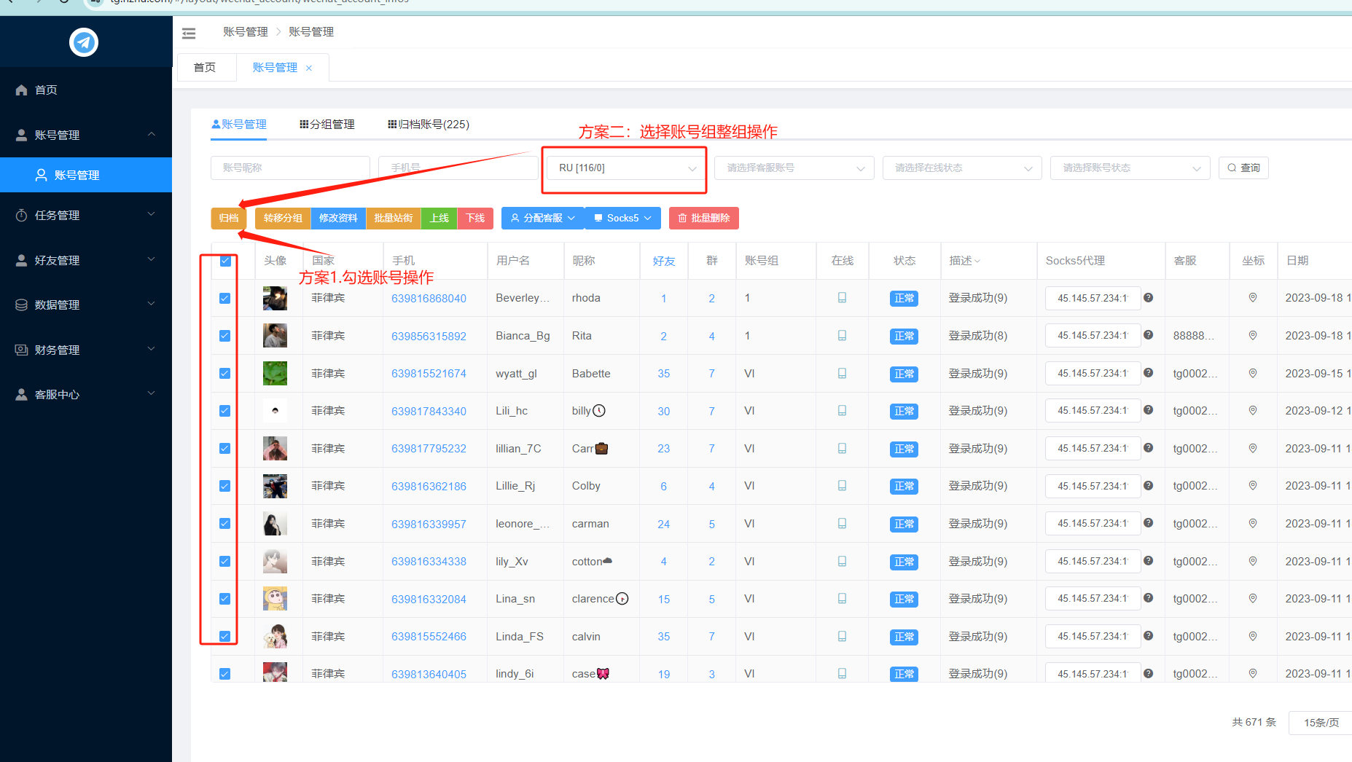The width and height of the screenshot is (1352, 762).
Task: Close the 账号管理 tab with x icon
Action: 309,68
